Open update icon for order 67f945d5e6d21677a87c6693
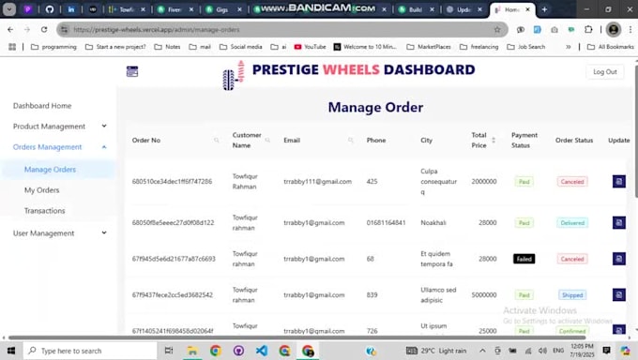The height and width of the screenshot is (360, 638). [619, 259]
